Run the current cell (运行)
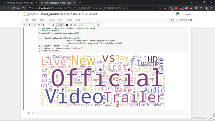Image resolution: width=215 pixels, height=121 pixels. click(61, 25)
